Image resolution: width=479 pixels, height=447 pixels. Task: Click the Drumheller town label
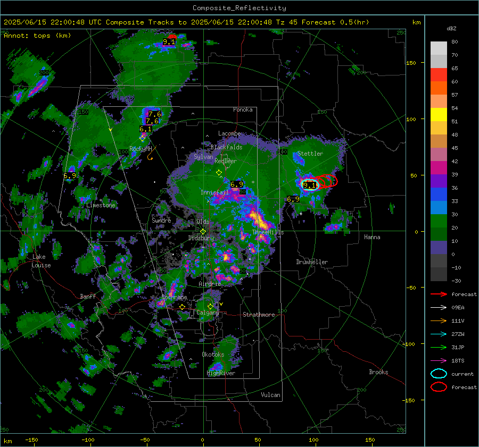click(x=312, y=262)
